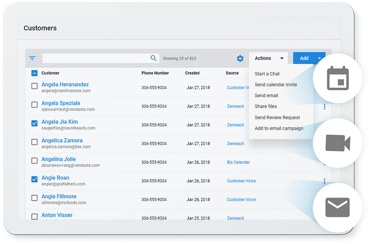Click Customer Voice source for Angie Fillmore
The image size is (369, 244).
click(241, 199)
